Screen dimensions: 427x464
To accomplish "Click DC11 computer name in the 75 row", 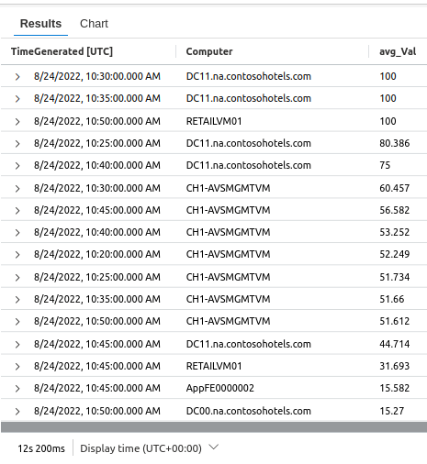I will [x=249, y=165].
